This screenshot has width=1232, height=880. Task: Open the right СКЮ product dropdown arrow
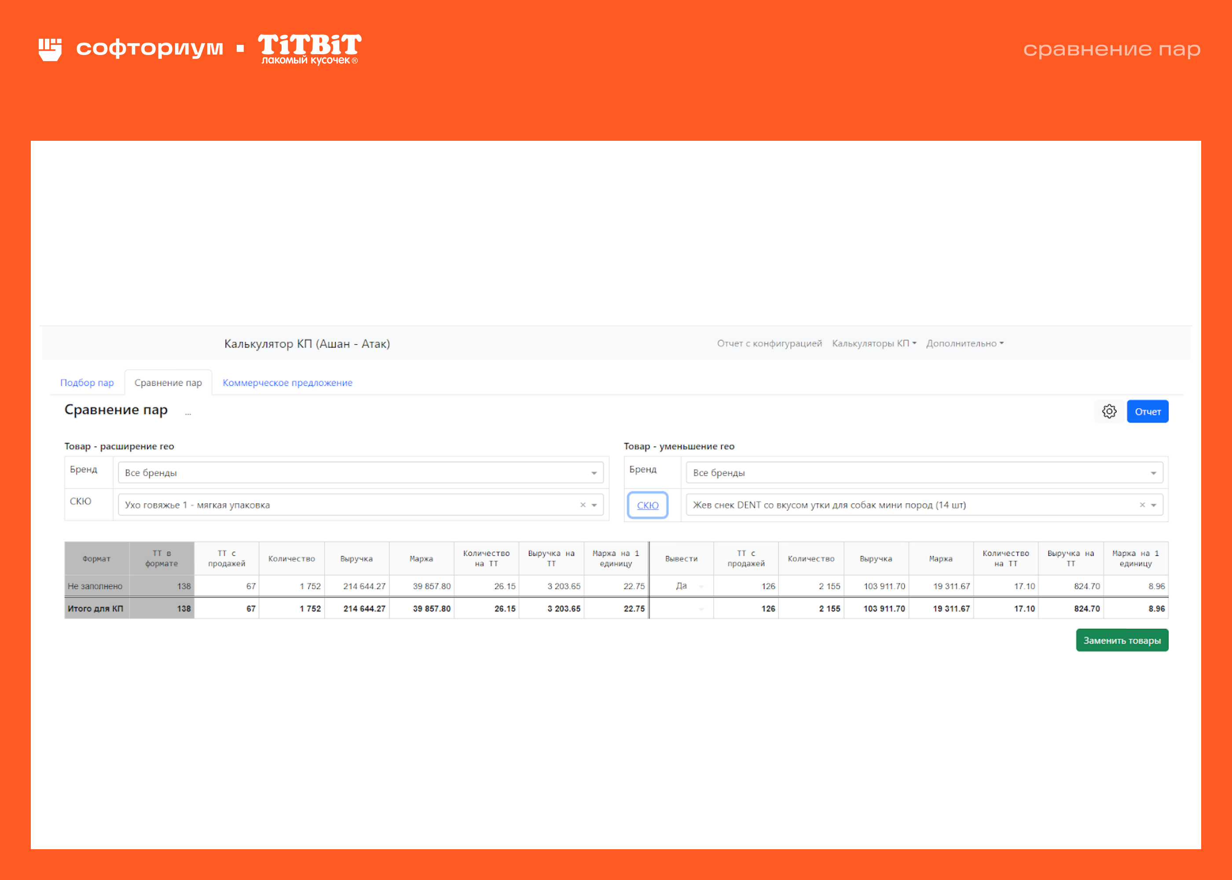pos(1153,505)
